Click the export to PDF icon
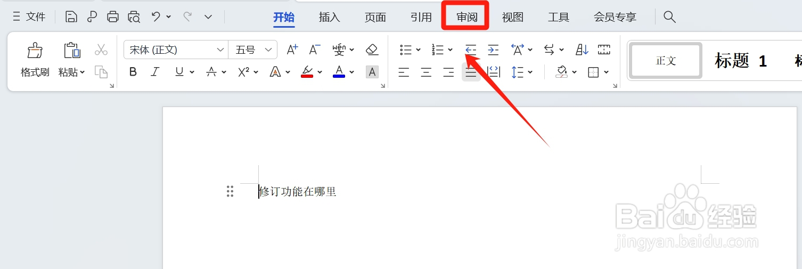The width and height of the screenshot is (802, 269). (92, 17)
